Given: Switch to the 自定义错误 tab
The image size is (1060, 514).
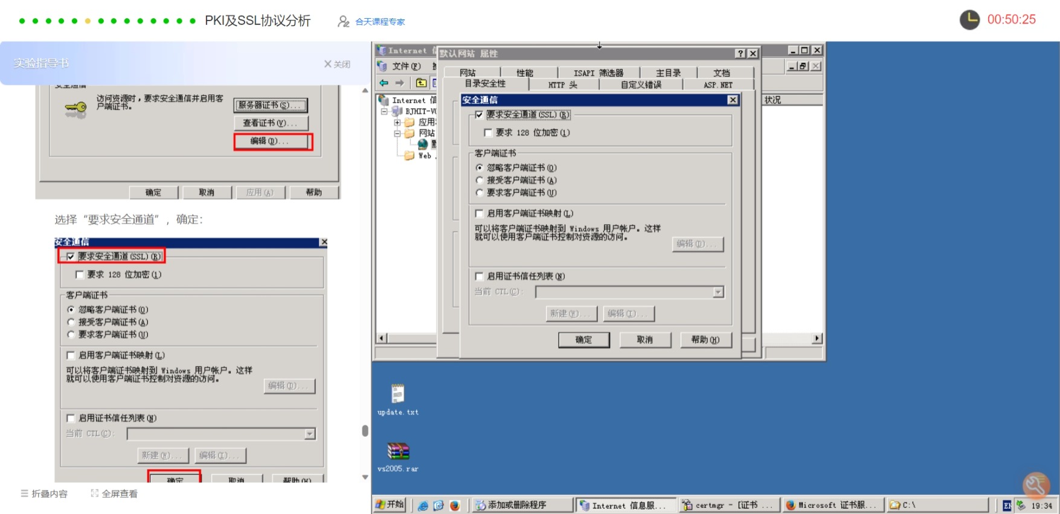Looking at the screenshot, I should [x=641, y=85].
